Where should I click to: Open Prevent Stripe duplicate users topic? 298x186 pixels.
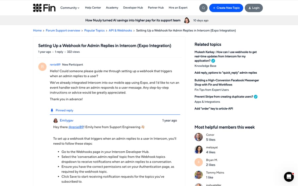click(224, 97)
